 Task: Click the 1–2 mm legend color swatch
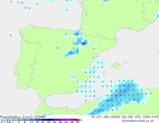pos(16,120)
